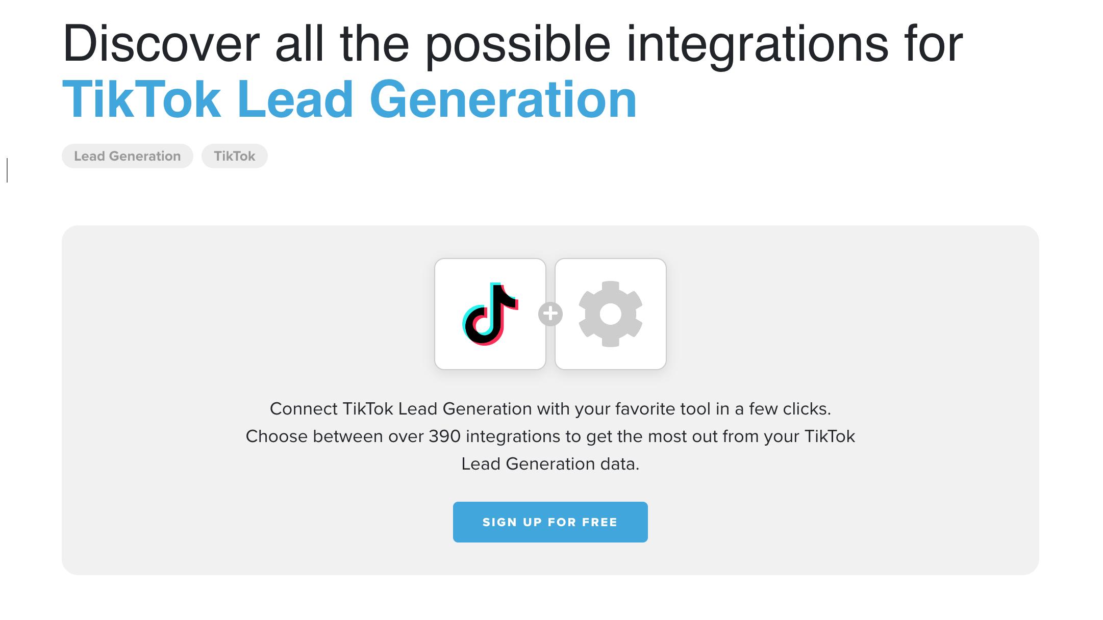Click the word possible in the headline
1103x620 pixels.
(x=517, y=44)
